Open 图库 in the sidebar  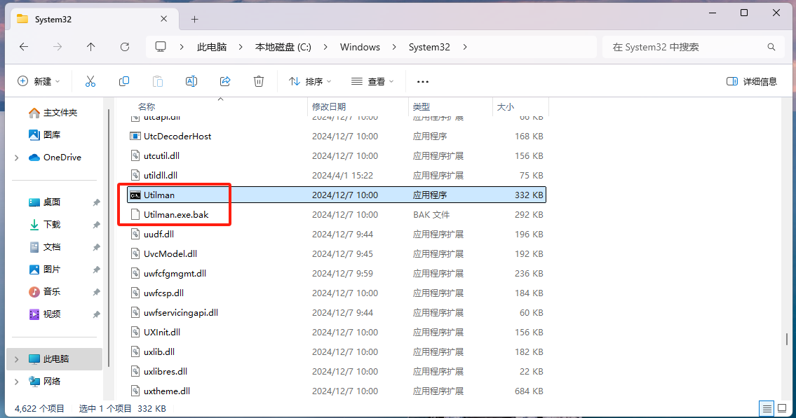[x=45, y=134]
